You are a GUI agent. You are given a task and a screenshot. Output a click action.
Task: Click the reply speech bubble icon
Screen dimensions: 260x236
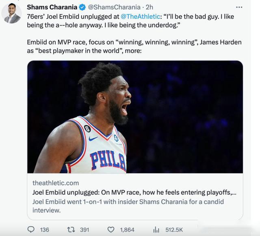[31, 230]
